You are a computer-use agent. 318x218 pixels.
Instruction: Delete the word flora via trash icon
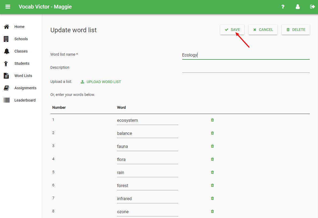[x=212, y=159]
